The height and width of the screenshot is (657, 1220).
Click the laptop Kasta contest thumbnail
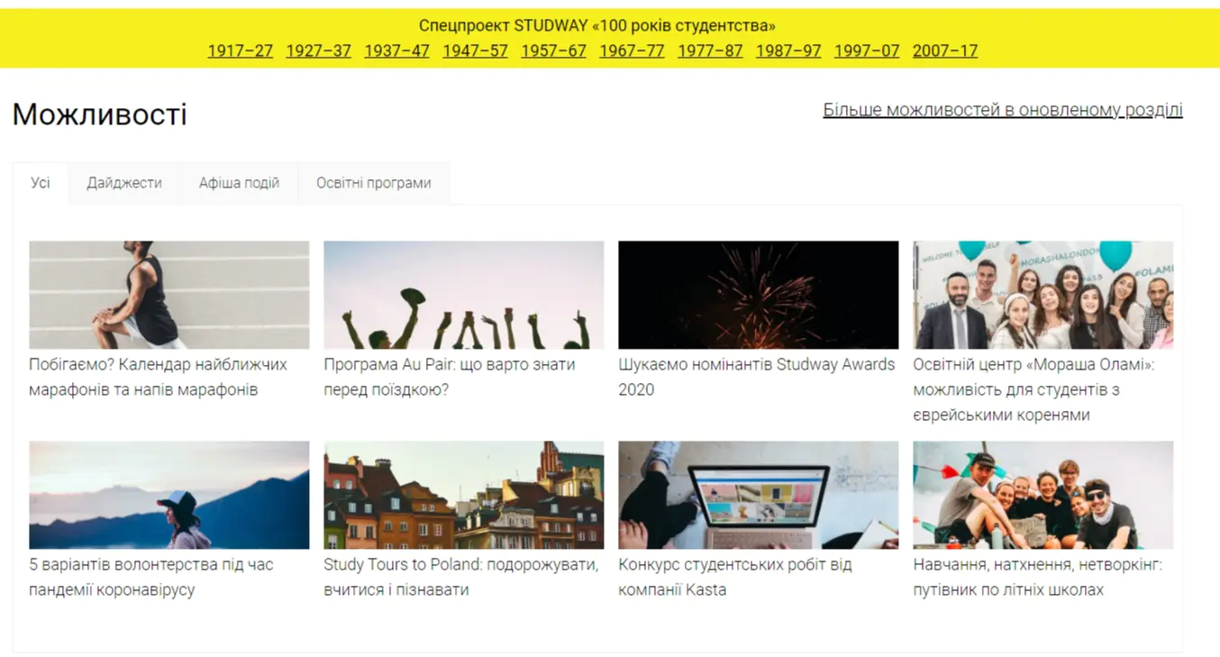coord(758,495)
